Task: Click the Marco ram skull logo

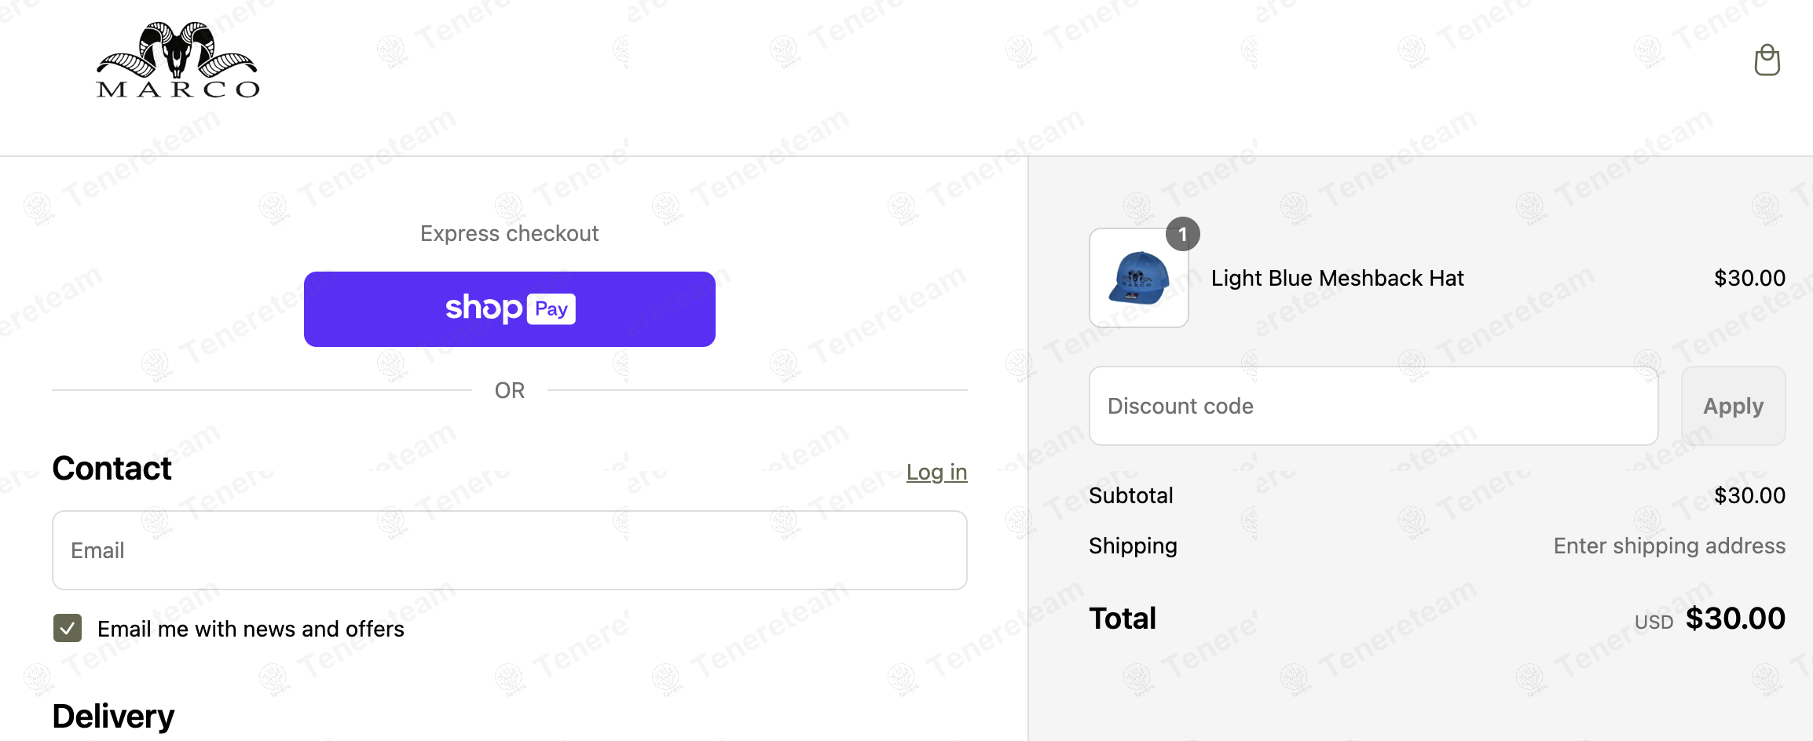Action: point(176,59)
